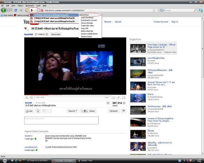Viewport: 204px width, 163px height.
Task: Open the Home page icon
Action: click(27, 10)
